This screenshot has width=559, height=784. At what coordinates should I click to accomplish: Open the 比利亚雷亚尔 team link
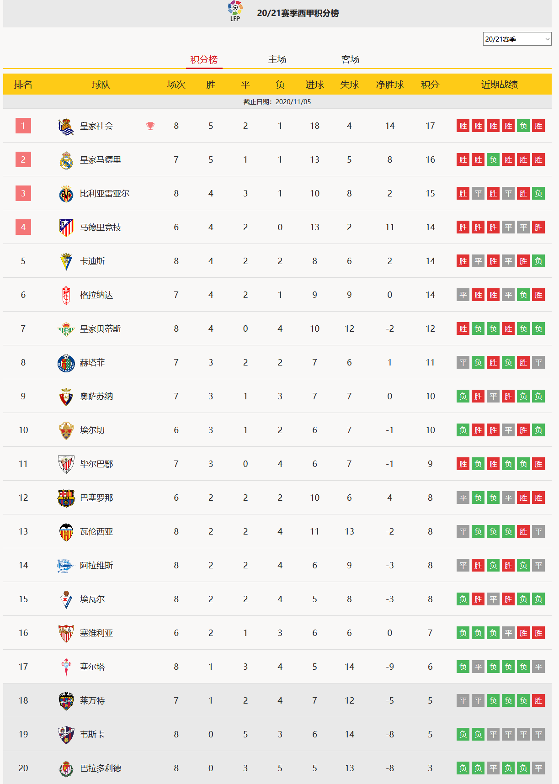(x=105, y=194)
